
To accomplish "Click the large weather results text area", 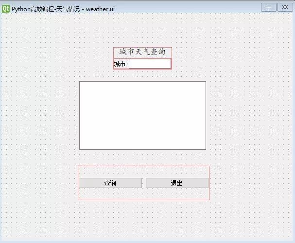I will tap(142, 115).
